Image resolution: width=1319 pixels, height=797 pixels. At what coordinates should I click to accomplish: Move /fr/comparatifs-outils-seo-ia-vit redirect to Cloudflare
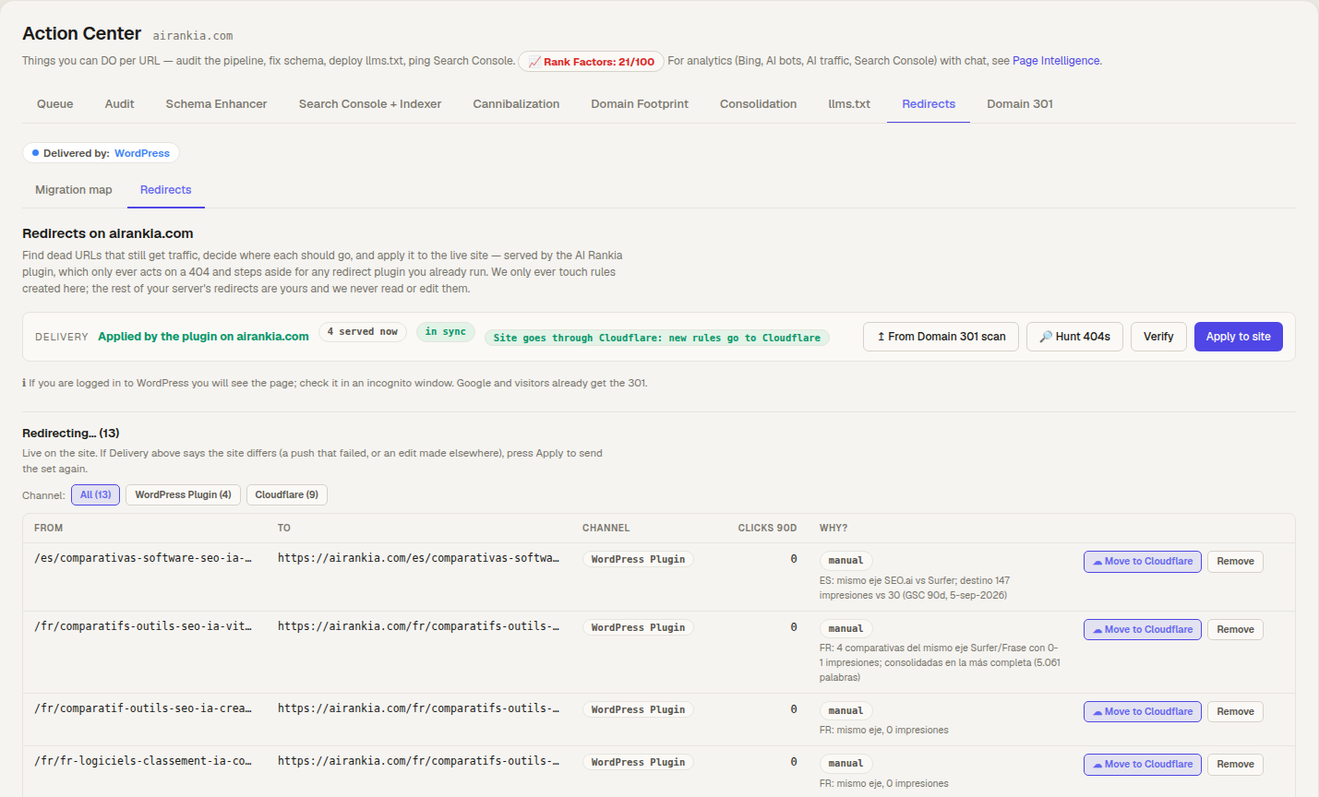pyautogui.click(x=1142, y=630)
